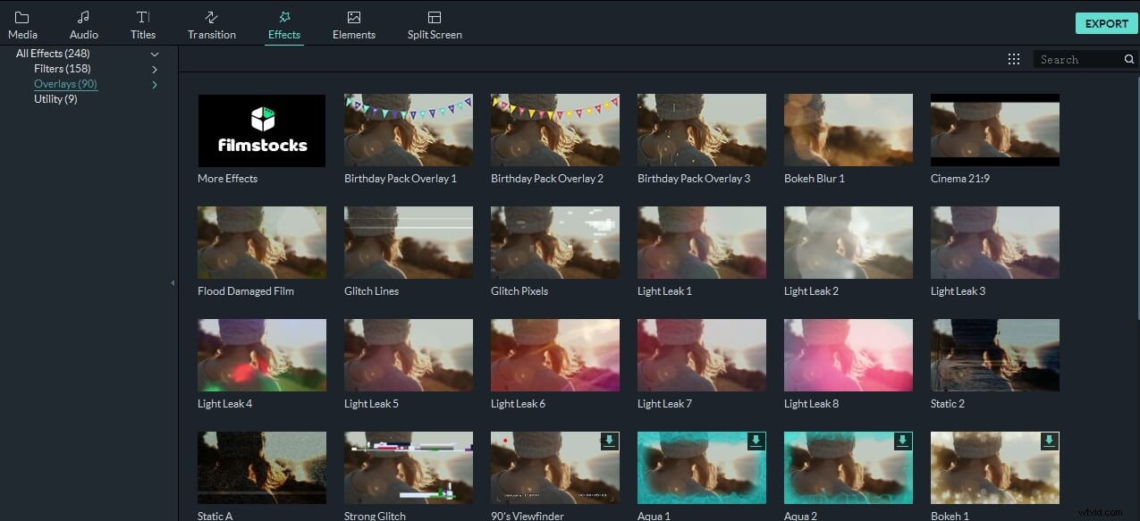This screenshot has height=521, width=1140.
Task: Click the Audio panel icon
Action: pos(83,23)
